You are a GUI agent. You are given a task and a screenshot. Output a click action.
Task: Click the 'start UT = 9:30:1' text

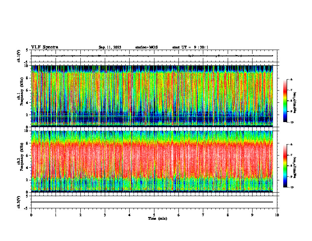190,47
